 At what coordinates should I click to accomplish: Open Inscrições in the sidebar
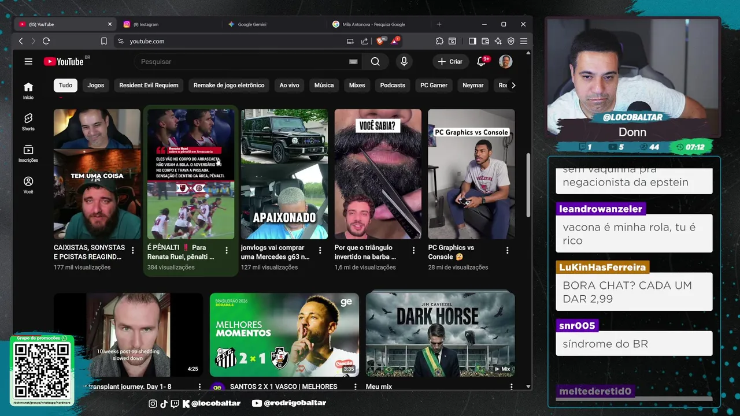pos(28,153)
